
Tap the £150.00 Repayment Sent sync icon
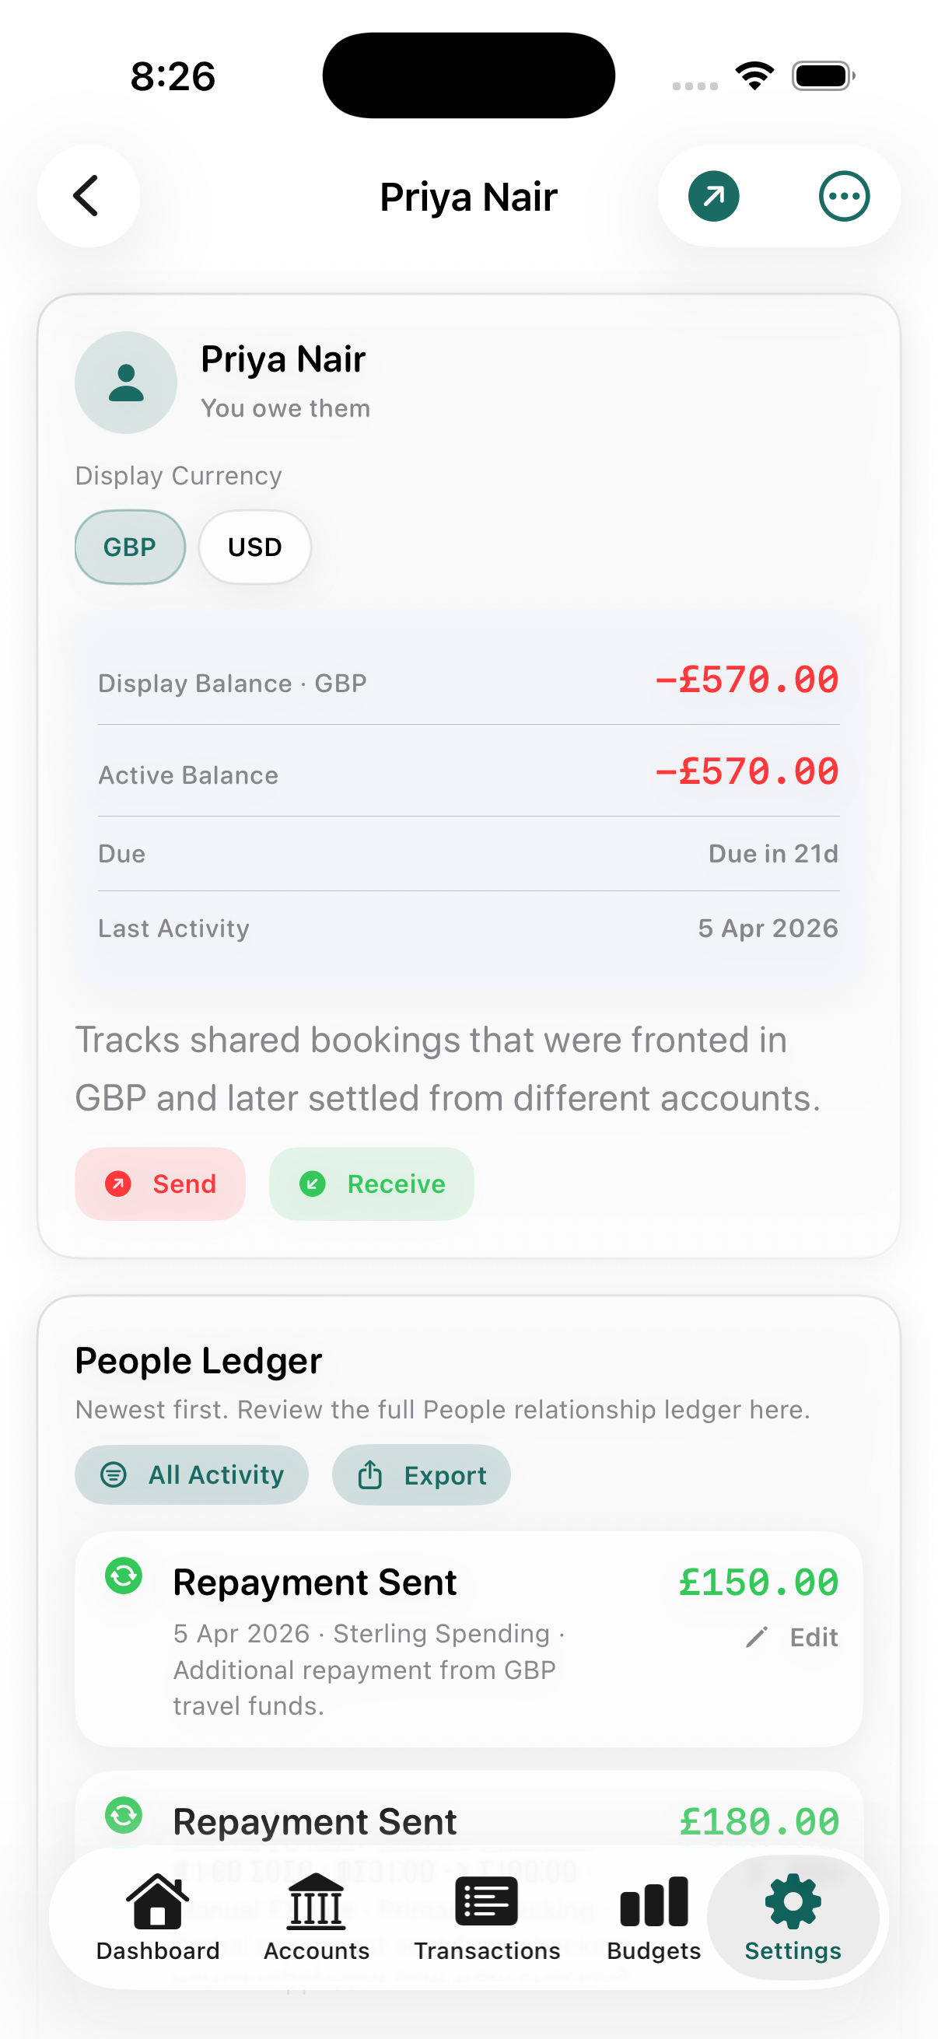click(124, 1576)
